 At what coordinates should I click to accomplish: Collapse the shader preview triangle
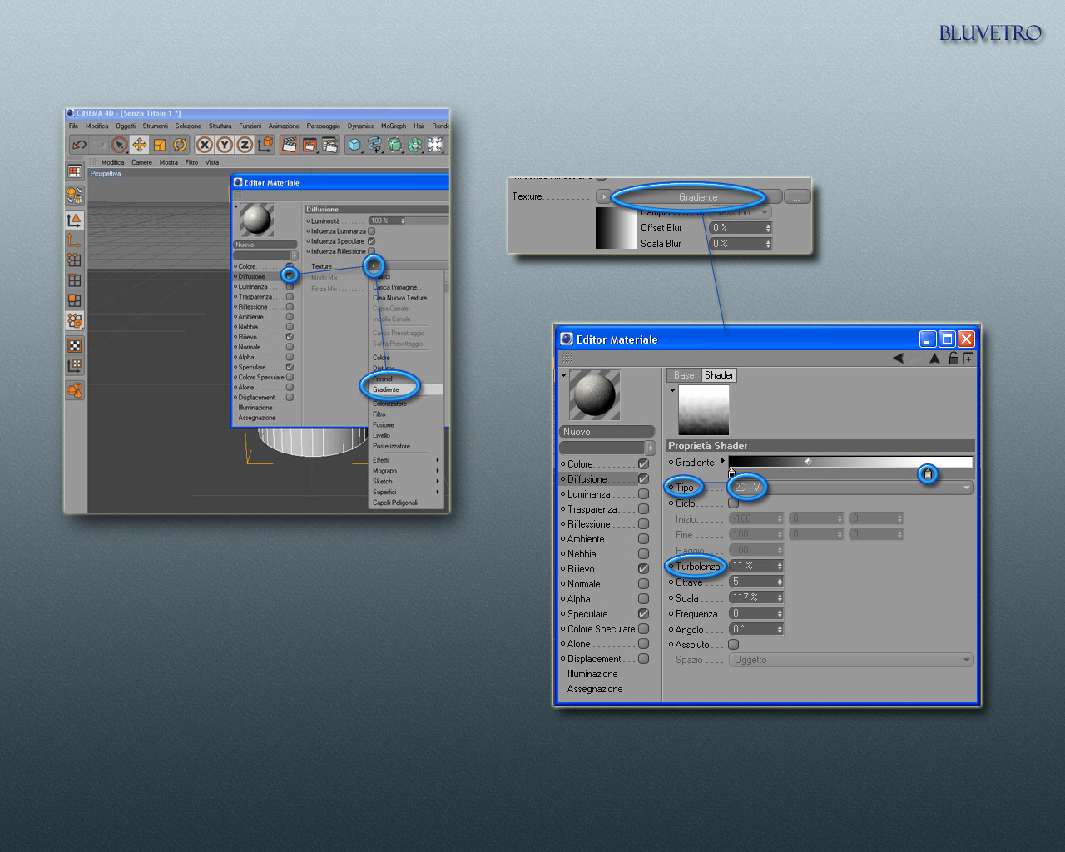point(672,390)
